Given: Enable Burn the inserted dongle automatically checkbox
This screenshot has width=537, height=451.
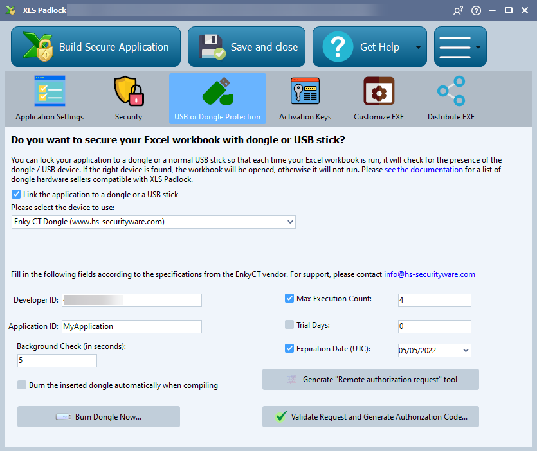Looking at the screenshot, I should tap(23, 385).
